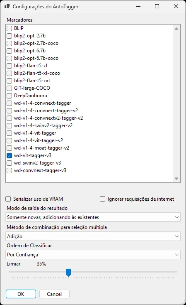Toggle Ignorar requisições de internet
This screenshot has height=305, width=186.
[x=102, y=199]
